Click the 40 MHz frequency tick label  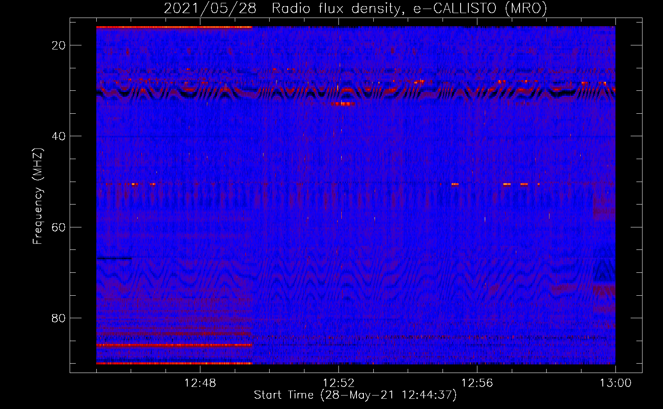coord(59,136)
